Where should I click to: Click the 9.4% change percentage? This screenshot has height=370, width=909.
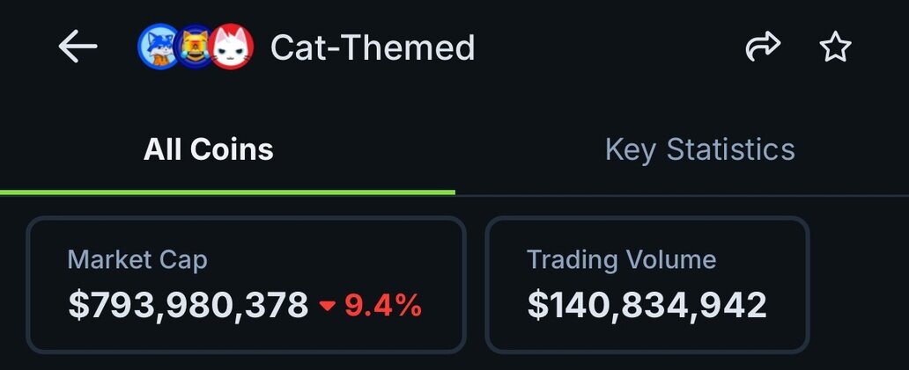382,305
